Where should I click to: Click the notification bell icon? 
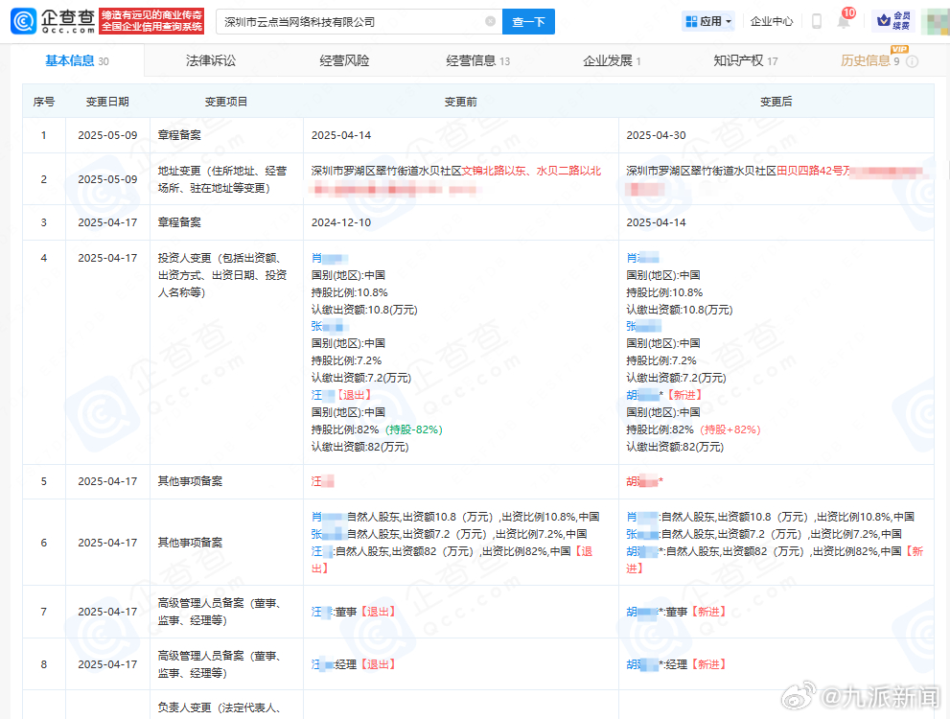click(842, 21)
